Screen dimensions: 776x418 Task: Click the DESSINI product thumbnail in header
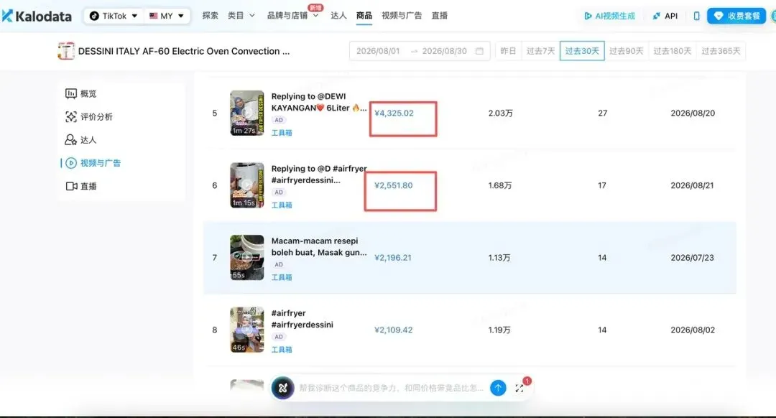pos(66,51)
